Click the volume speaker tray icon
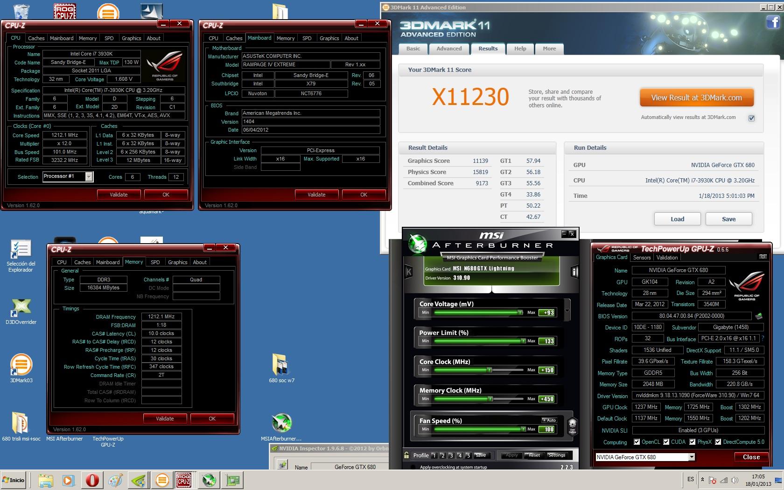Viewport: 784px width, 490px height. (x=735, y=480)
